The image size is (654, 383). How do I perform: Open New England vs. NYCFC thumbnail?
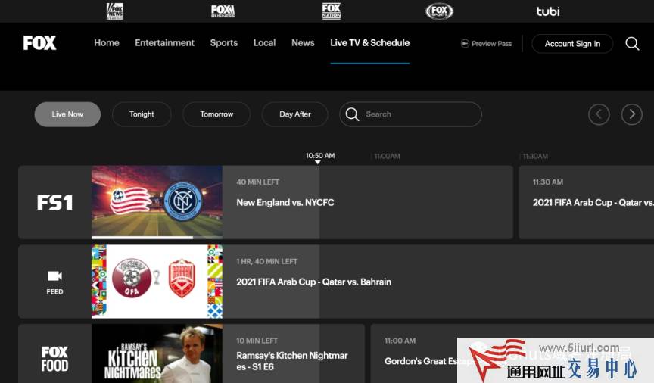point(157,201)
